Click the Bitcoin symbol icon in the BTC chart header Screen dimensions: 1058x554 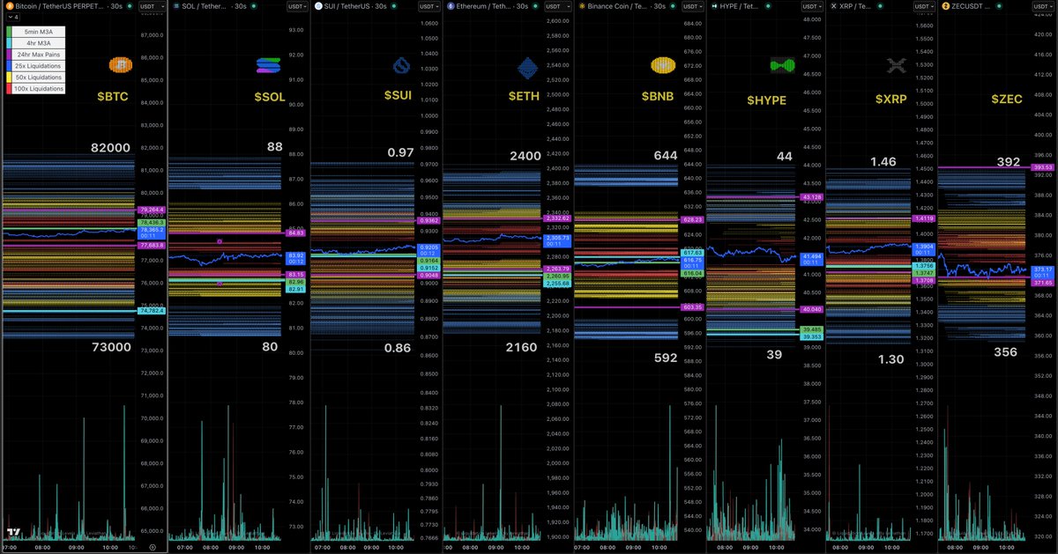click(9, 5)
